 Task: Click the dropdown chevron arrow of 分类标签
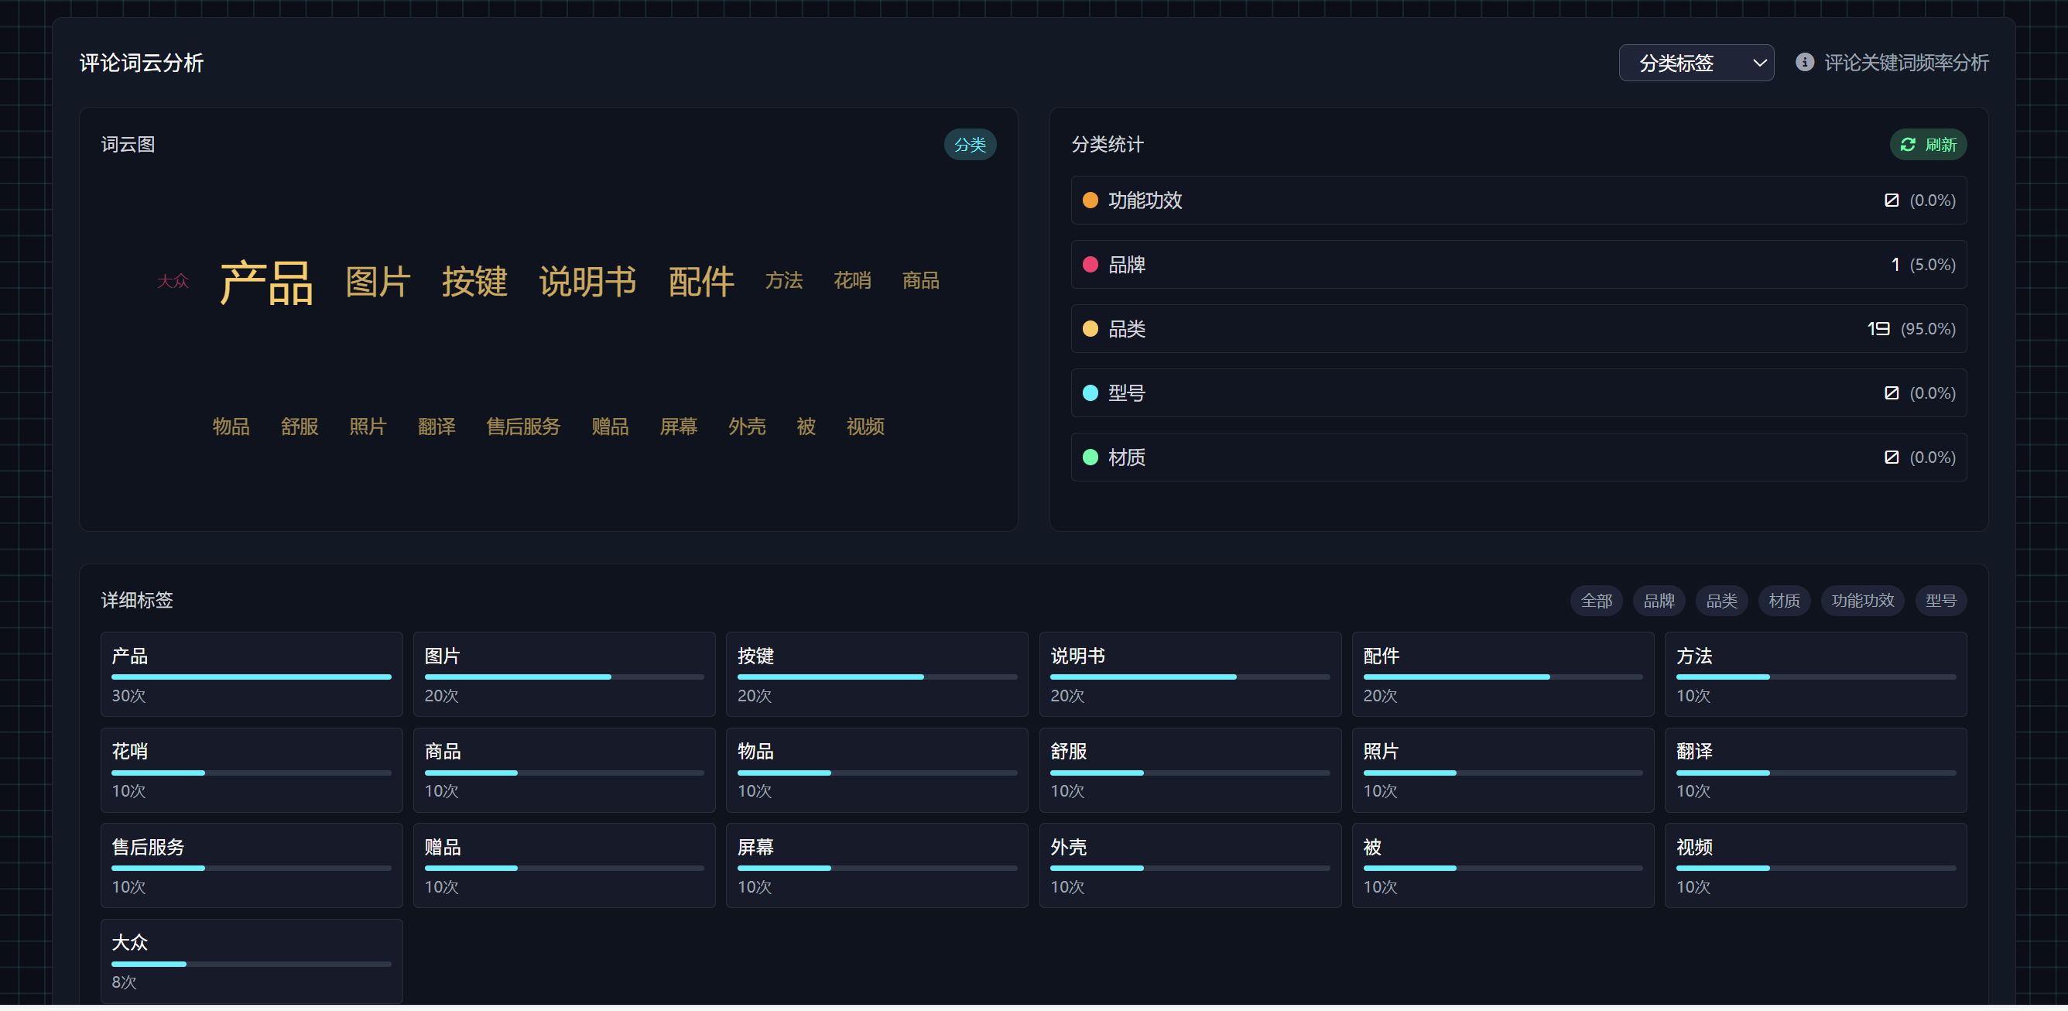pos(1759,63)
